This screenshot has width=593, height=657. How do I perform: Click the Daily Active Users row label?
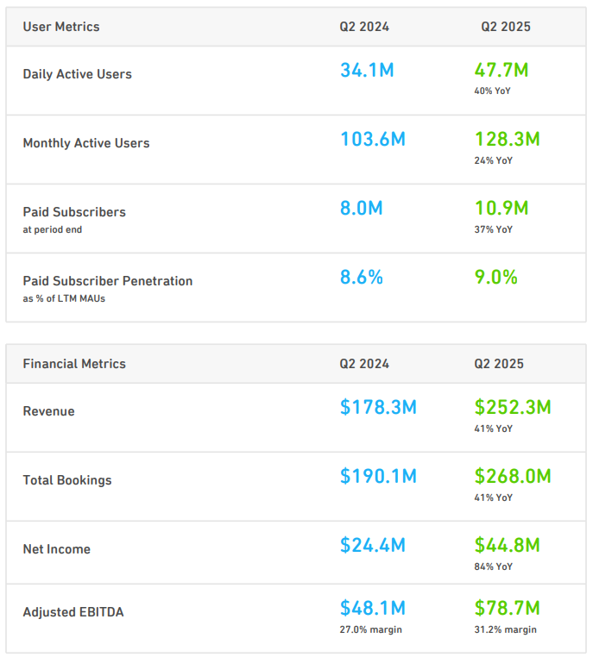[x=77, y=74]
